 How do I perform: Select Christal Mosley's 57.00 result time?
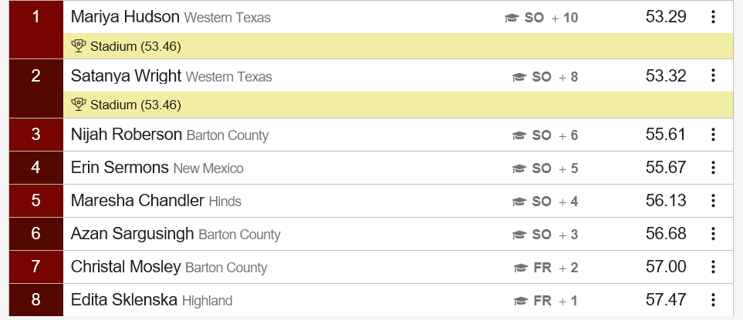[x=666, y=267]
